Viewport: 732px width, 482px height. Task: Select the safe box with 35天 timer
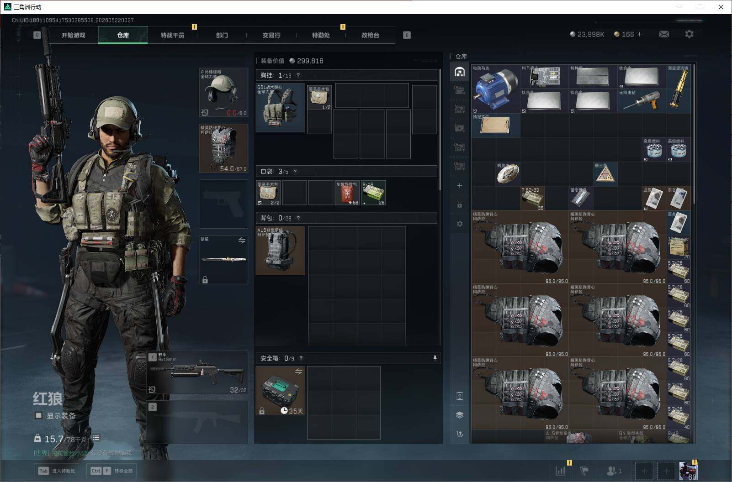[280, 391]
